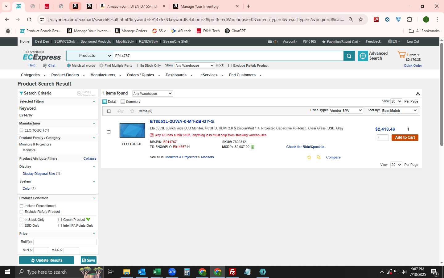Download results via export icon

(418, 94)
